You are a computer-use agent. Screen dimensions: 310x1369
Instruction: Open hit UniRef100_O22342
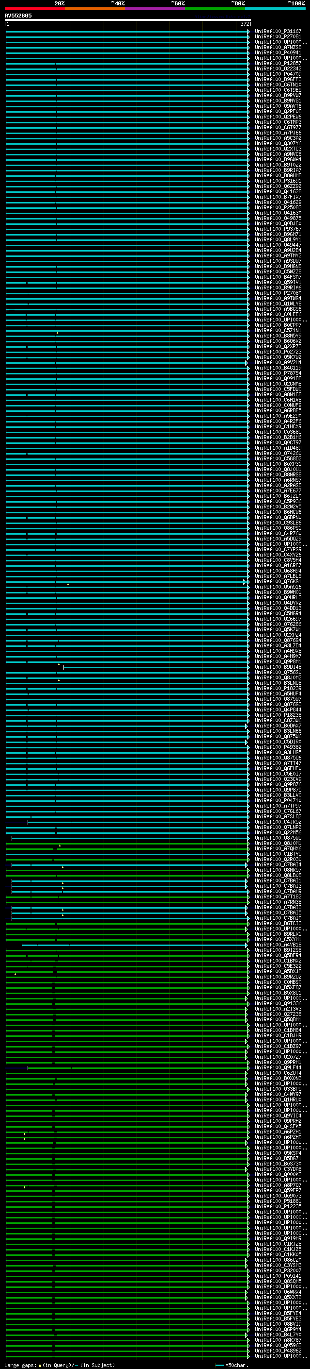(278, 68)
